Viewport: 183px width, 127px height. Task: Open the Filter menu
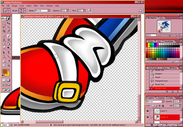tap(36, 6)
